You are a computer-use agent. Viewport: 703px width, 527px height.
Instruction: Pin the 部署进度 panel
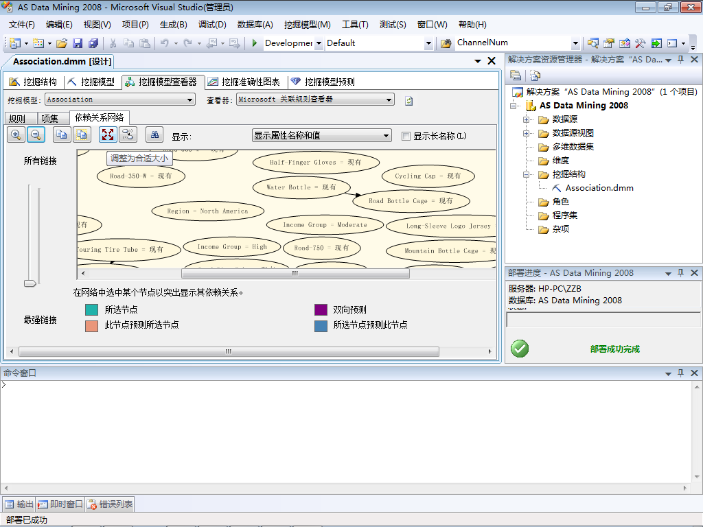(680, 273)
